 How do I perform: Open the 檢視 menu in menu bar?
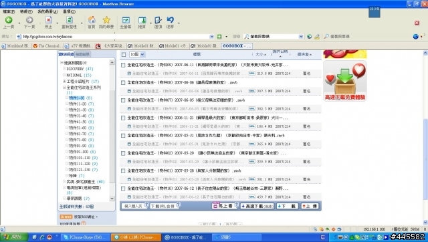[26, 12]
